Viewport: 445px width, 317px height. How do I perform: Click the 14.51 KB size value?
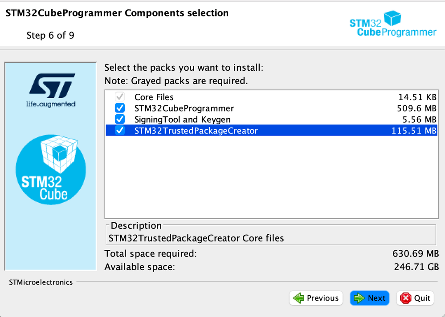point(417,97)
